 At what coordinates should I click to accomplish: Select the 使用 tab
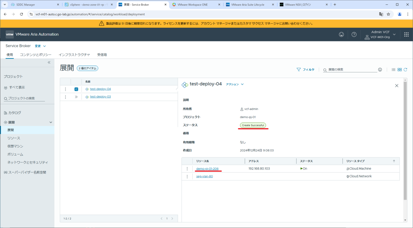[10, 55]
